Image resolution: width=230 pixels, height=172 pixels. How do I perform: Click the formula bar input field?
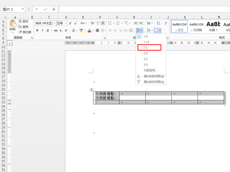pos(144,9)
